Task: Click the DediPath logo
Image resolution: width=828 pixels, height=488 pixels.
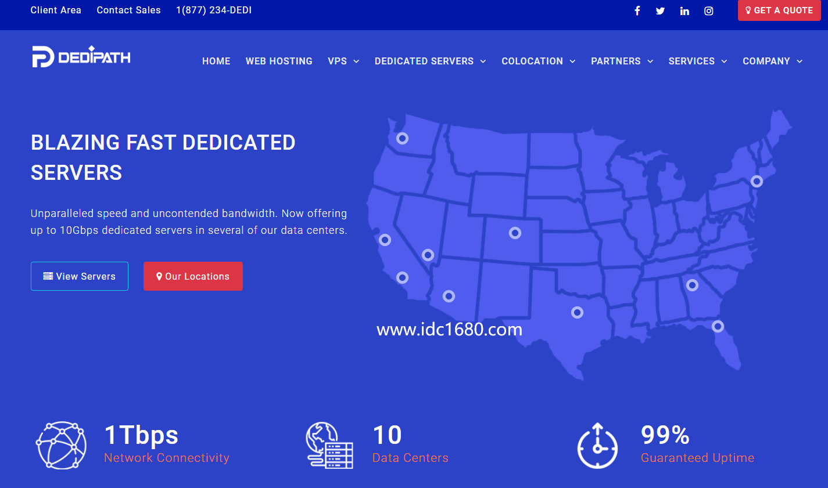Action: click(81, 56)
